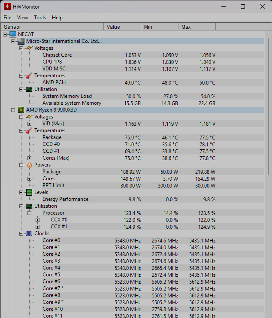The height and width of the screenshot is (318, 272).
Task: Maximize the HWMonitor window
Action: pos(243,7)
